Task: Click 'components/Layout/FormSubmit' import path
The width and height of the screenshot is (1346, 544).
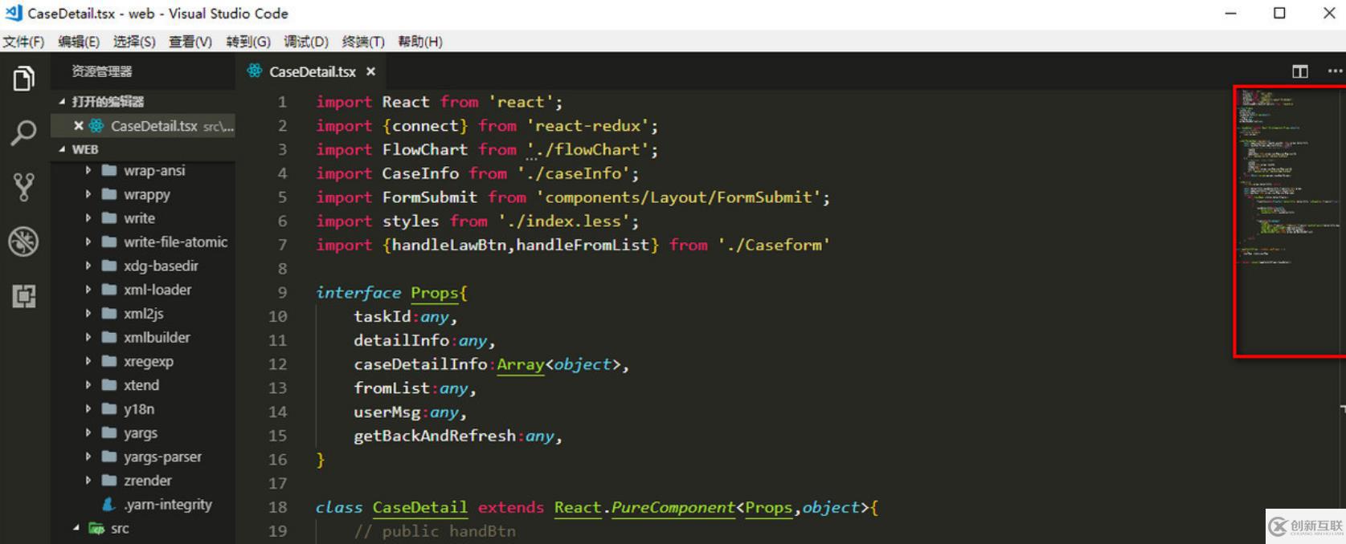Action: (x=678, y=197)
